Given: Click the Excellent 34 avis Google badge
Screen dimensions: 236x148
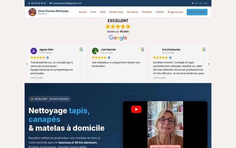Looking at the screenshot, I should point(49,99).
